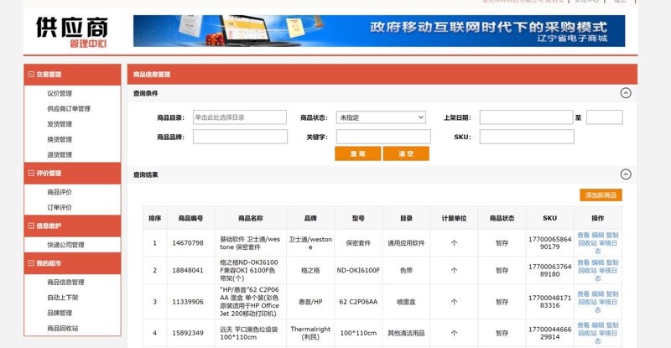Select the 通用应用软件 category cell

click(406, 243)
